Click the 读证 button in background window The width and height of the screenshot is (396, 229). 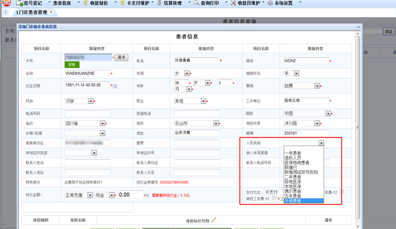(388, 32)
